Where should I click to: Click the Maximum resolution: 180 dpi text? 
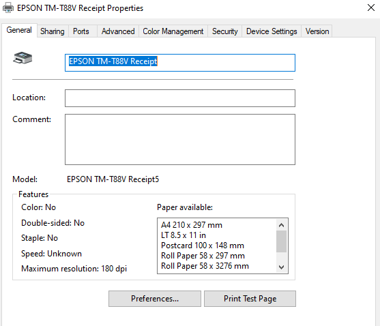[x=74, y=269]
